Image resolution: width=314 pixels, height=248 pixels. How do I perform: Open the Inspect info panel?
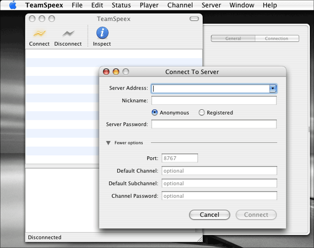[x=103, y=33]
